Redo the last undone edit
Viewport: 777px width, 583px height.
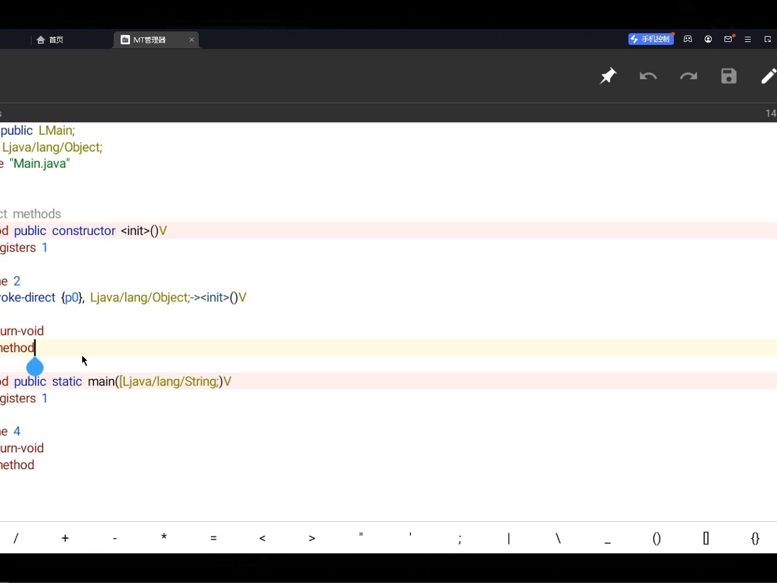click(x=688, y=76)
